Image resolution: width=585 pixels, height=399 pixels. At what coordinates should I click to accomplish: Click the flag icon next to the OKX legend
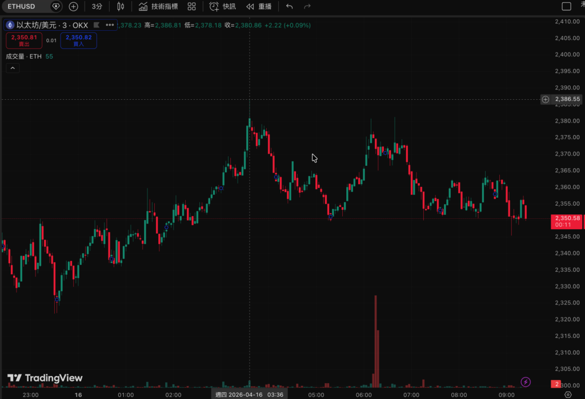(96, 25)
